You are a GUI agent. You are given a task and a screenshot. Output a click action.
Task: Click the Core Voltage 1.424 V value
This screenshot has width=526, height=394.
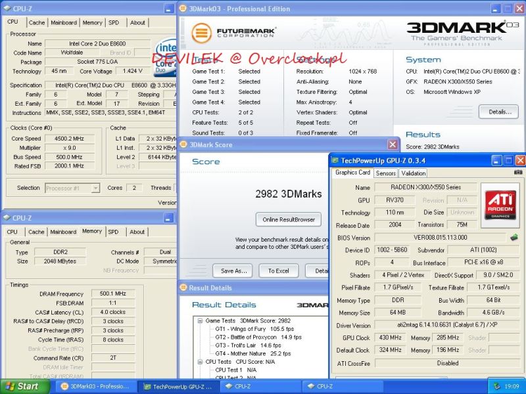pyautogui.click(x=133, y=71)
